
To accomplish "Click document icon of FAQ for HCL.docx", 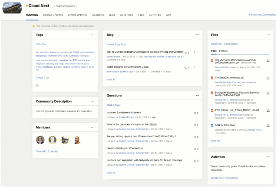I will (x=212, y=126).
